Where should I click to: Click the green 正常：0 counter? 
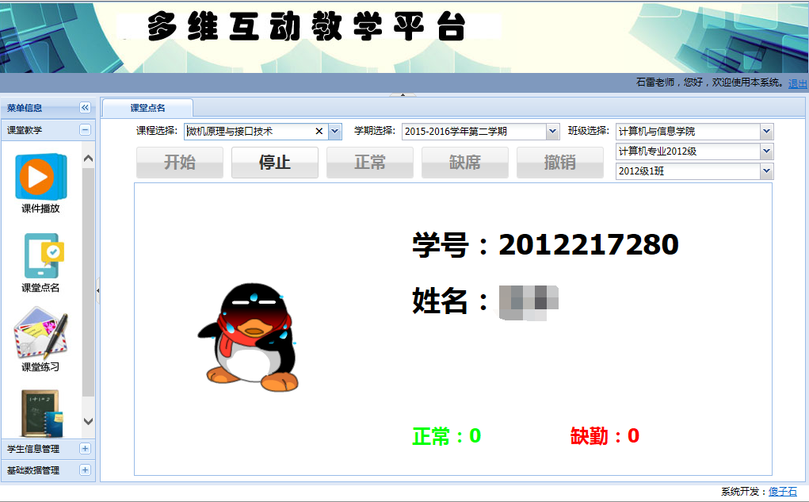[447, 436]
